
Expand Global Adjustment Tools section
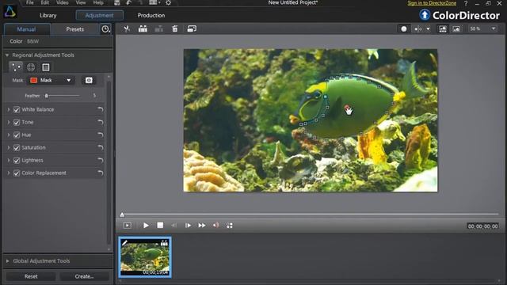pos(7,260)
